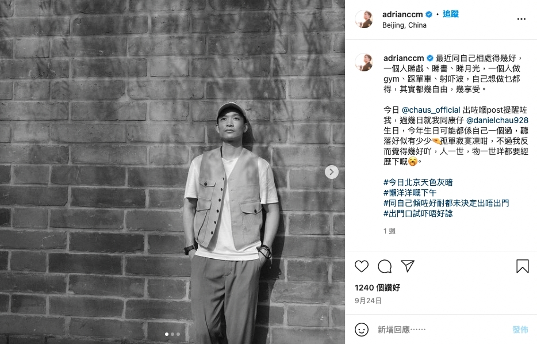
Task: Open the emoji picker smiley icon
Action: [x=361, y=330]
